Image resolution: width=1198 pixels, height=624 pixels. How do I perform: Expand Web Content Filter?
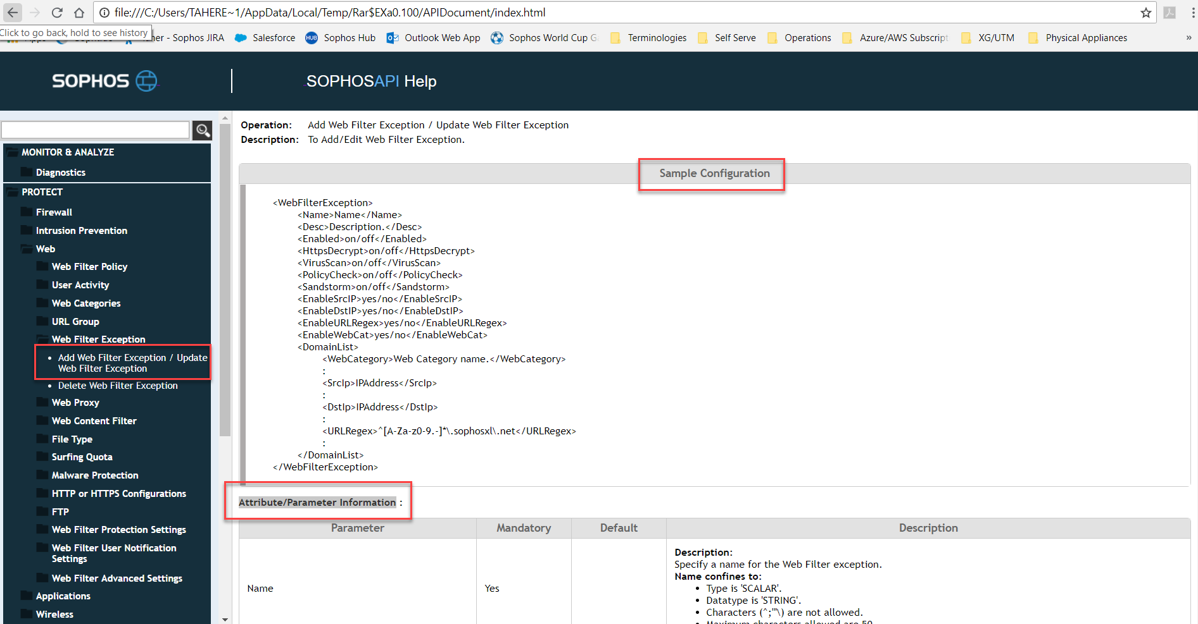[94, 421]
